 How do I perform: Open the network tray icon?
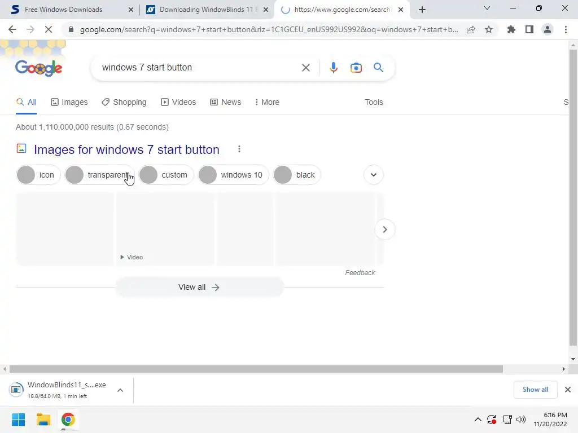pyautogui.click(x=507, y=419)
